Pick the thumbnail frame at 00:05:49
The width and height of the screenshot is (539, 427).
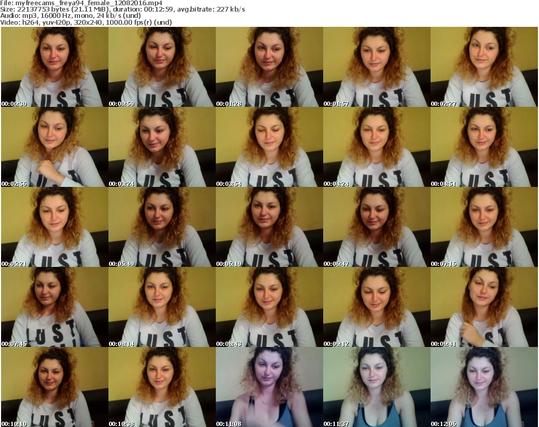pos(162,227)
